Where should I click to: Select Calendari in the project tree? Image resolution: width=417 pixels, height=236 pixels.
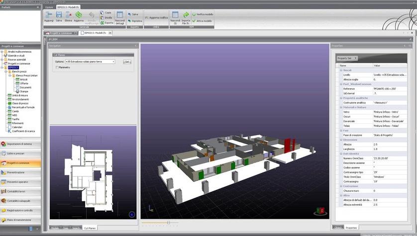pos(17,127)
